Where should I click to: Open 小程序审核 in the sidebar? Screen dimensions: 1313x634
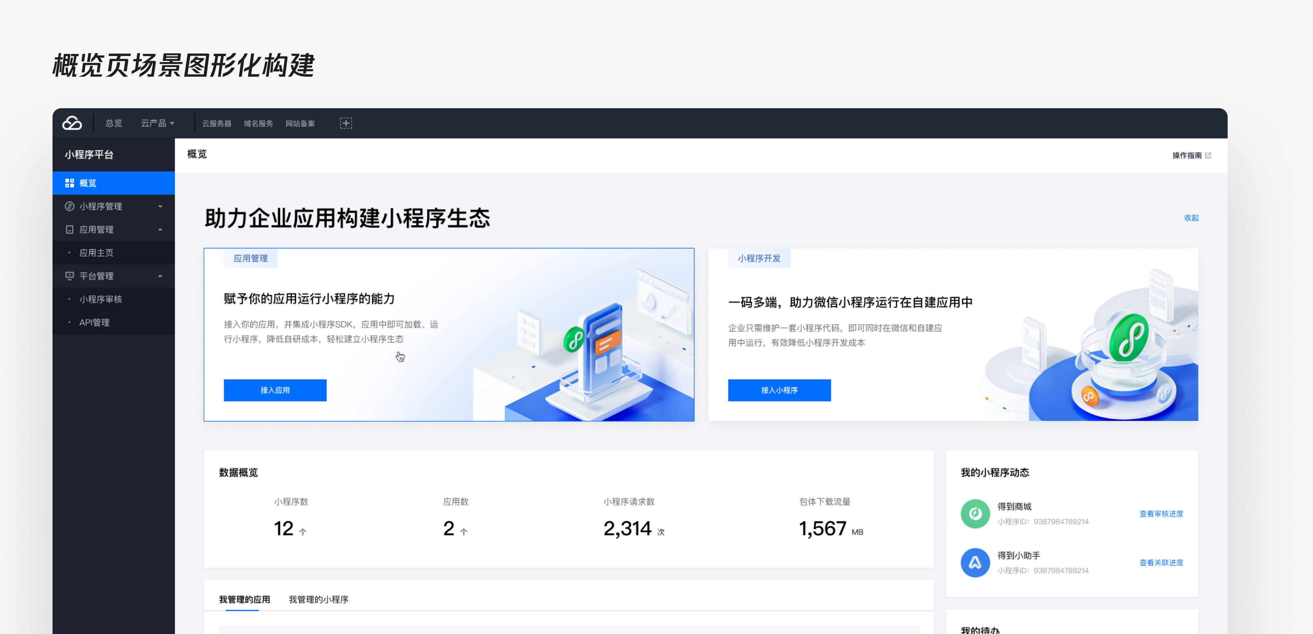point(113,299)
